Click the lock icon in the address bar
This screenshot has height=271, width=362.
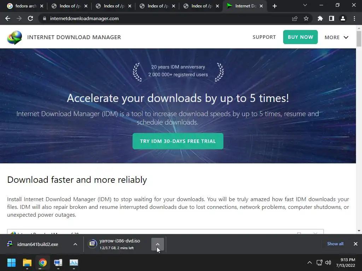[45, 18]
